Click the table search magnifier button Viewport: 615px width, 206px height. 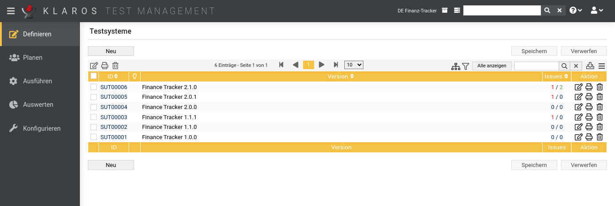coord(564,66)
